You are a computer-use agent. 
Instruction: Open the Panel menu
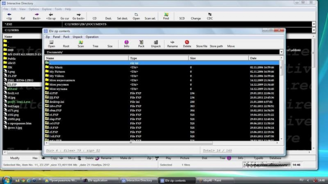(x=56, y=37)
